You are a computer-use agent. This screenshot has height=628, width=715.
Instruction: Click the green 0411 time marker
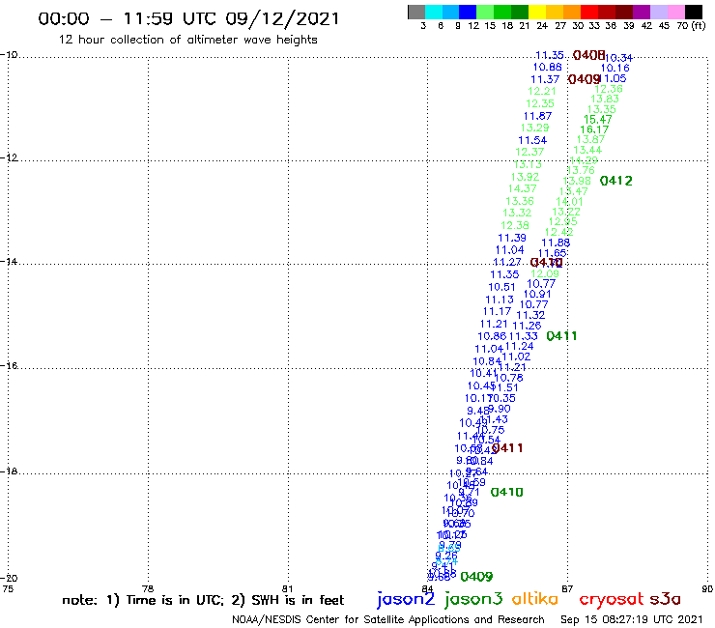coord(561,336)
